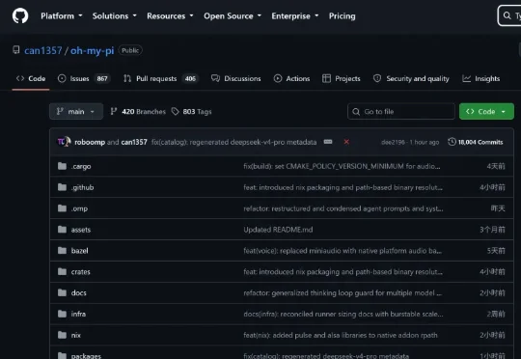
Task: Click the Pull requests count badge 405
Action: 190,78
